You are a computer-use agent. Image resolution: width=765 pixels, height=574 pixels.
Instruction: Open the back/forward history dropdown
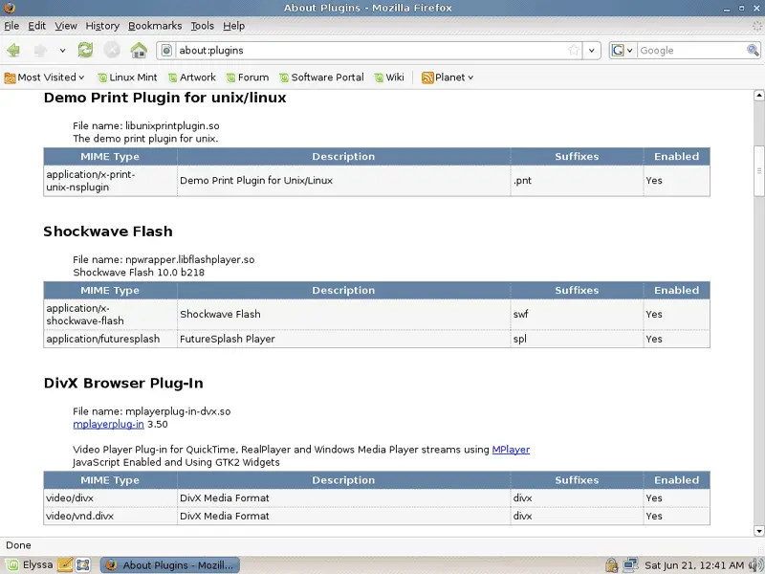62,51
